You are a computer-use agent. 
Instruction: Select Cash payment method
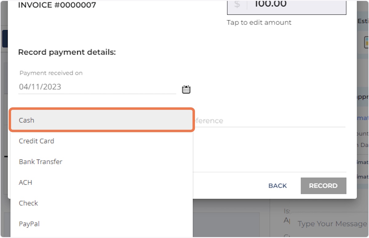[101, 120]
